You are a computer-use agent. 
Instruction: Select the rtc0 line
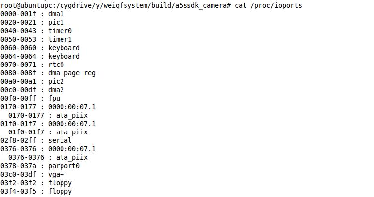32,65
